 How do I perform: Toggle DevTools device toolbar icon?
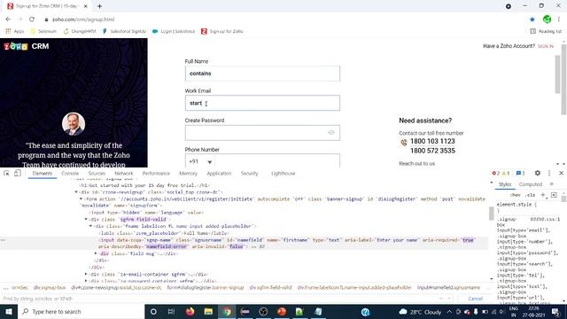click(18, 174)
